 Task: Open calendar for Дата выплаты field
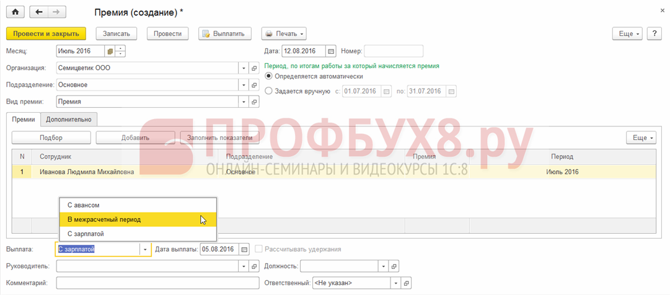point(244,249)
